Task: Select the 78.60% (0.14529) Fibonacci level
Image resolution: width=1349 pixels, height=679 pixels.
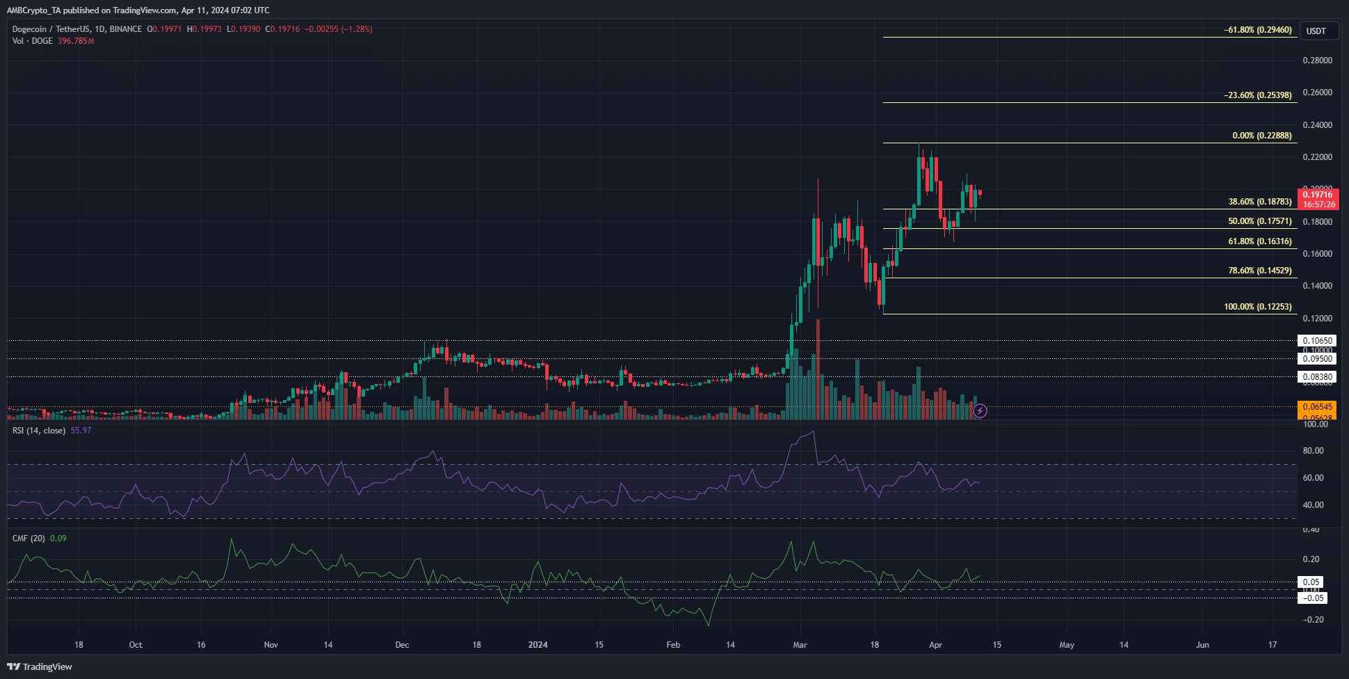Action: (1260, 271)
